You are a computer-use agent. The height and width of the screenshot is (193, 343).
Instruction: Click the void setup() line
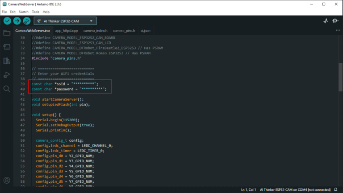point(46,115)
